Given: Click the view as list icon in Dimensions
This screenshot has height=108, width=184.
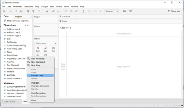Looking at the screenshot, I should click(25, 25).
